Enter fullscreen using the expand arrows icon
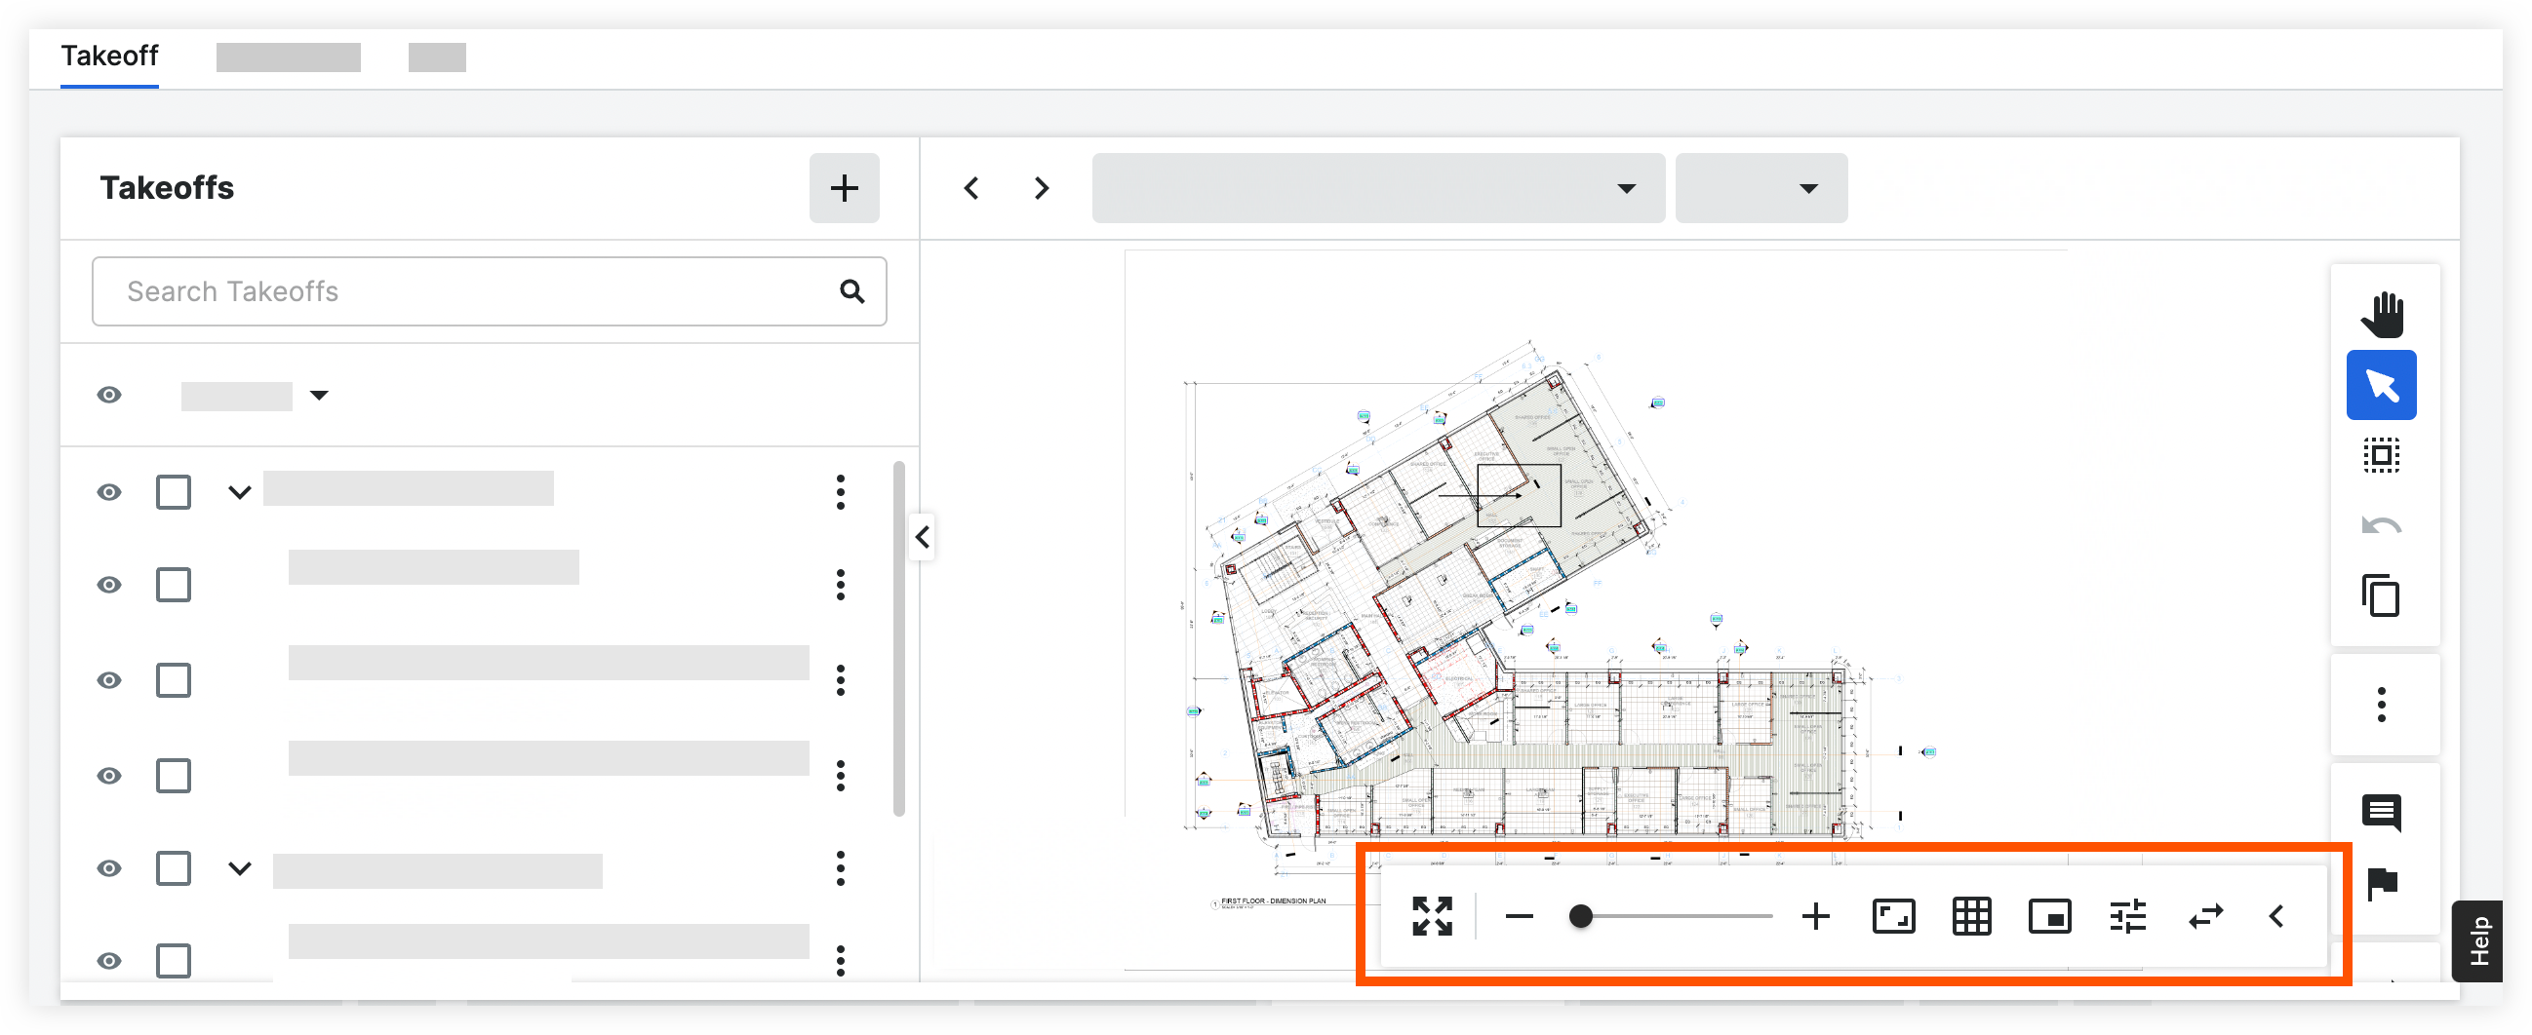Screen dimensions: 2532x1035 (1433, 916)
